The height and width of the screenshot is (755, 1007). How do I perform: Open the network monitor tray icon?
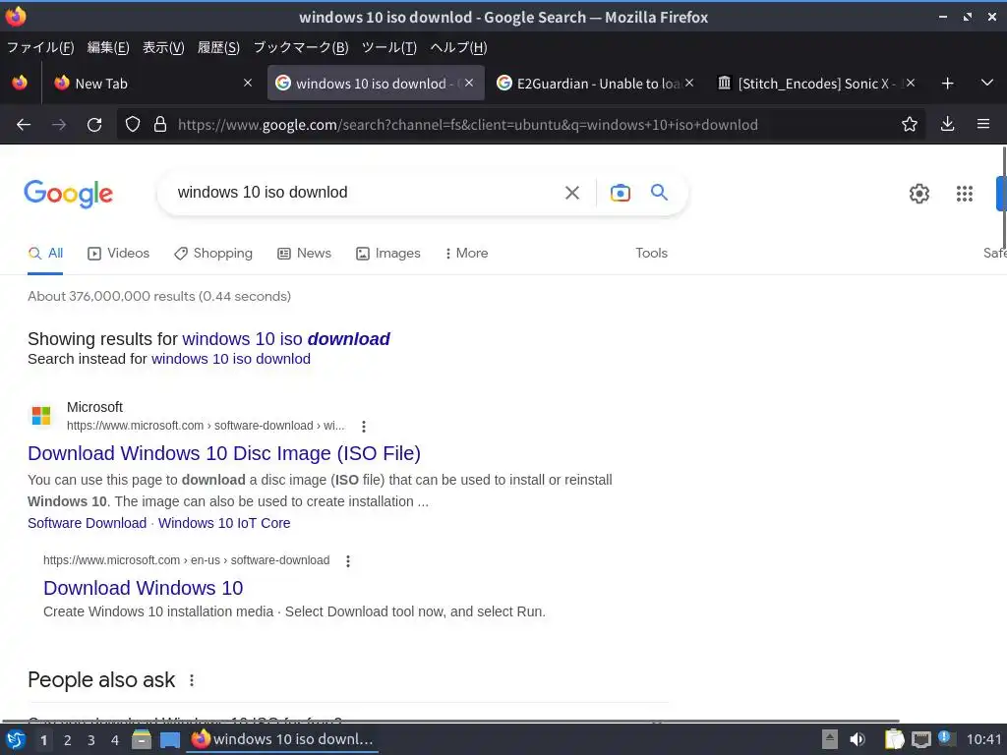point(920,739)
